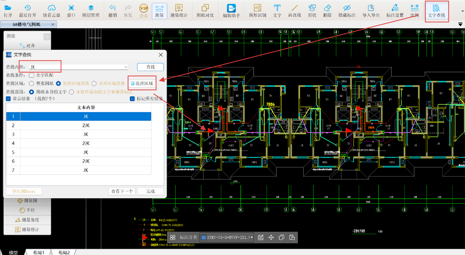The width and height of the screenshot is (465, 255).
Task: Click the blue swatch in 标注分类
Action: click(203, 237)
